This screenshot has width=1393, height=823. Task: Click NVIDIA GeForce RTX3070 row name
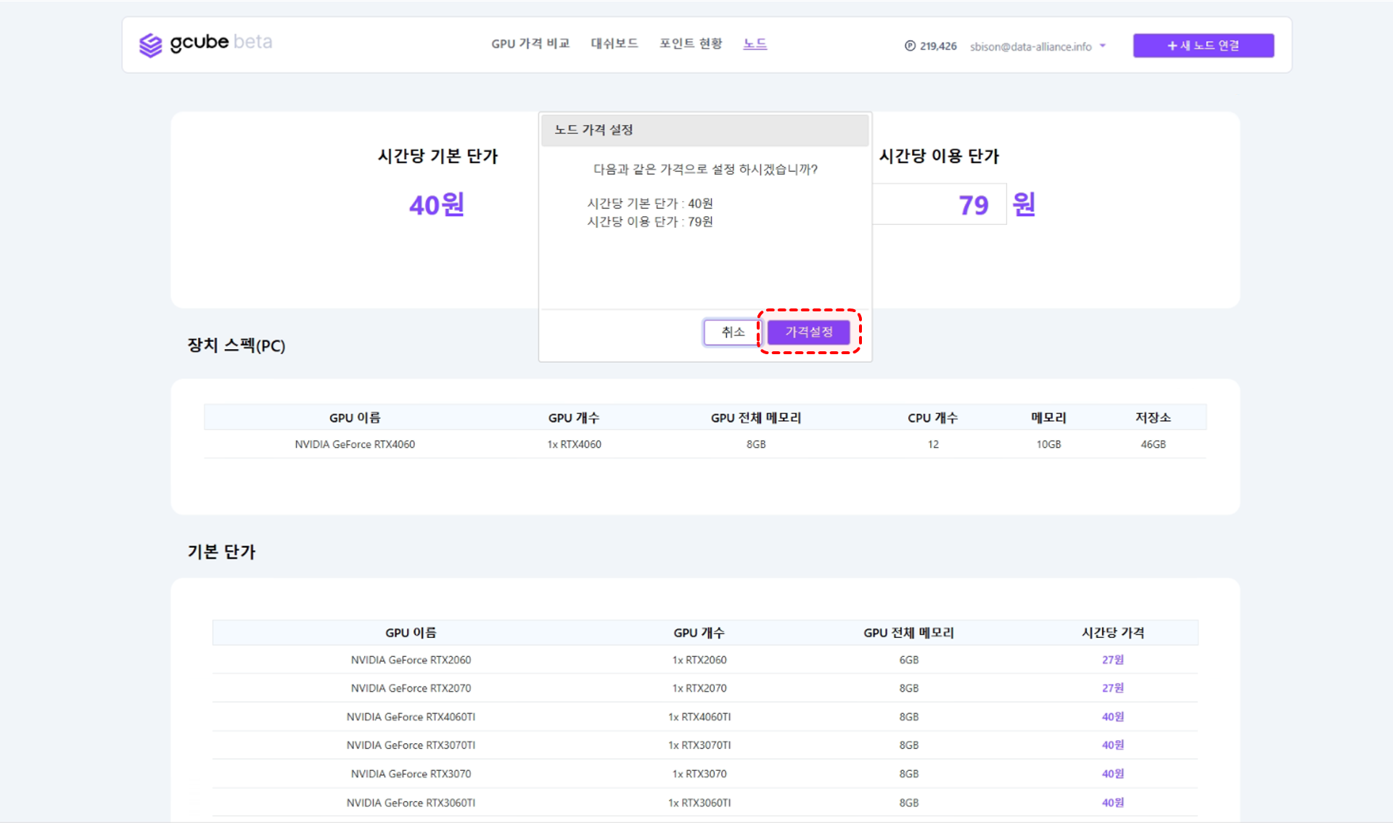click(411, 774)
